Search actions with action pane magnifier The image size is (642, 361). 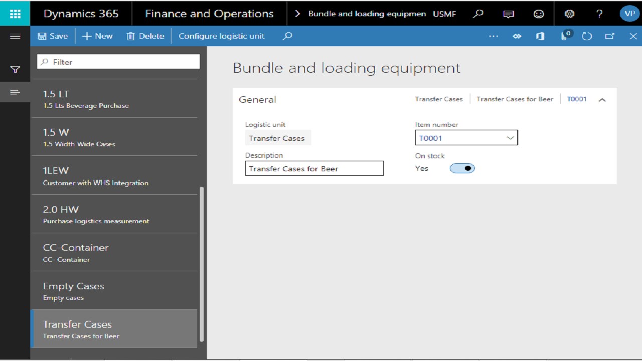click(x=287, y=36)
